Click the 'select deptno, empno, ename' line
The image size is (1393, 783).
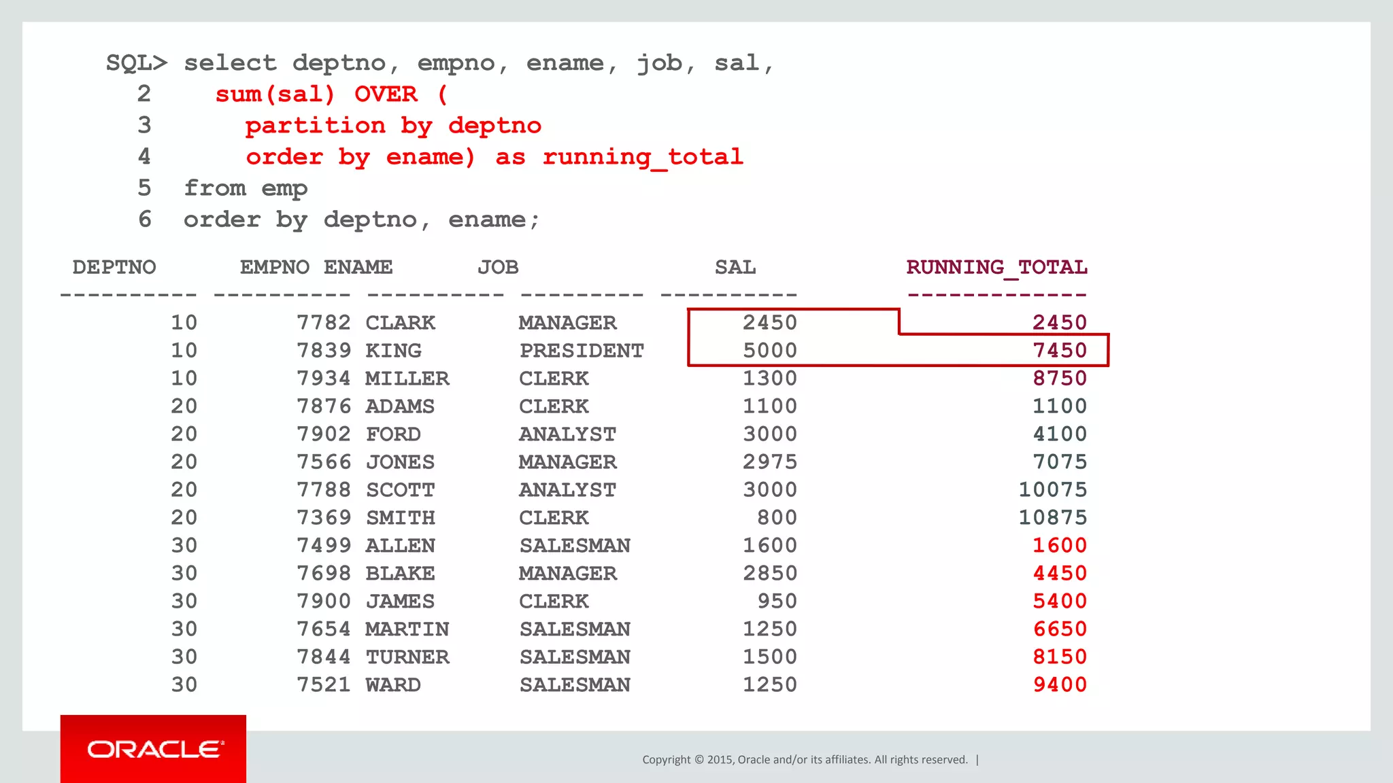coord(480,63)
